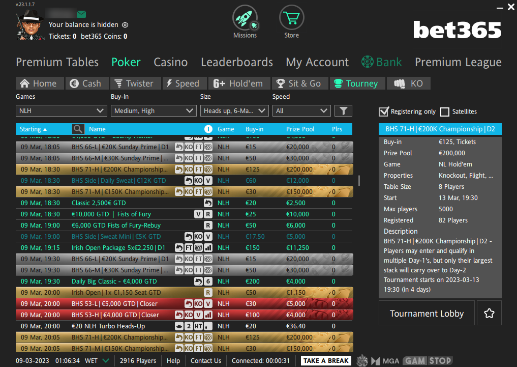Grab the tournament list scrollbar handle

[359, 180]
